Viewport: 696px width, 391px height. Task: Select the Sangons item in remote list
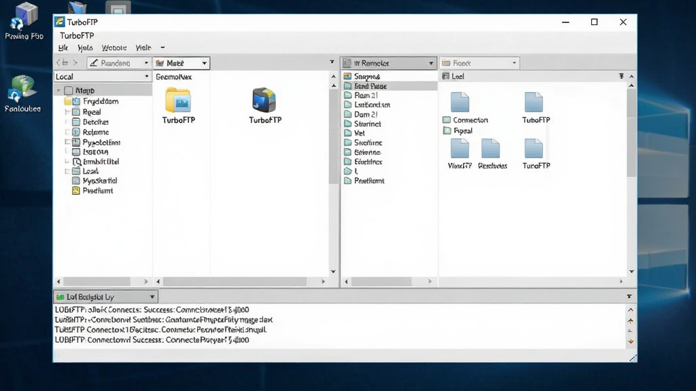(362, 76)
